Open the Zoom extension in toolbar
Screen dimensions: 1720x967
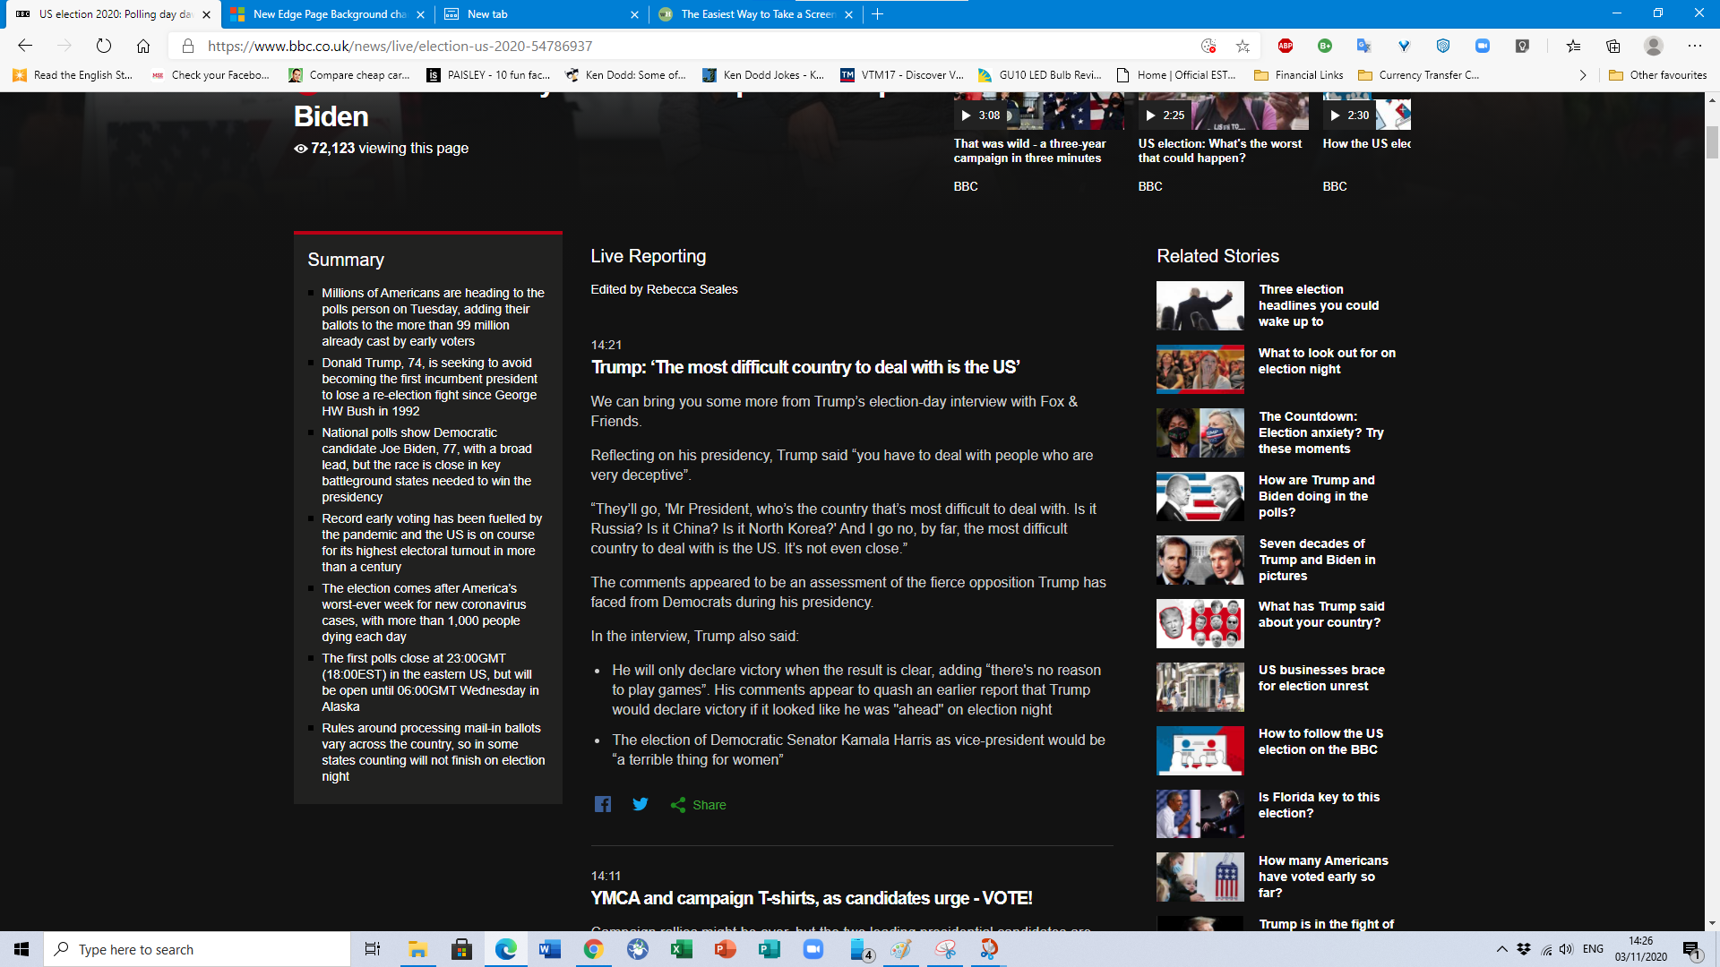pos(1483,46)
